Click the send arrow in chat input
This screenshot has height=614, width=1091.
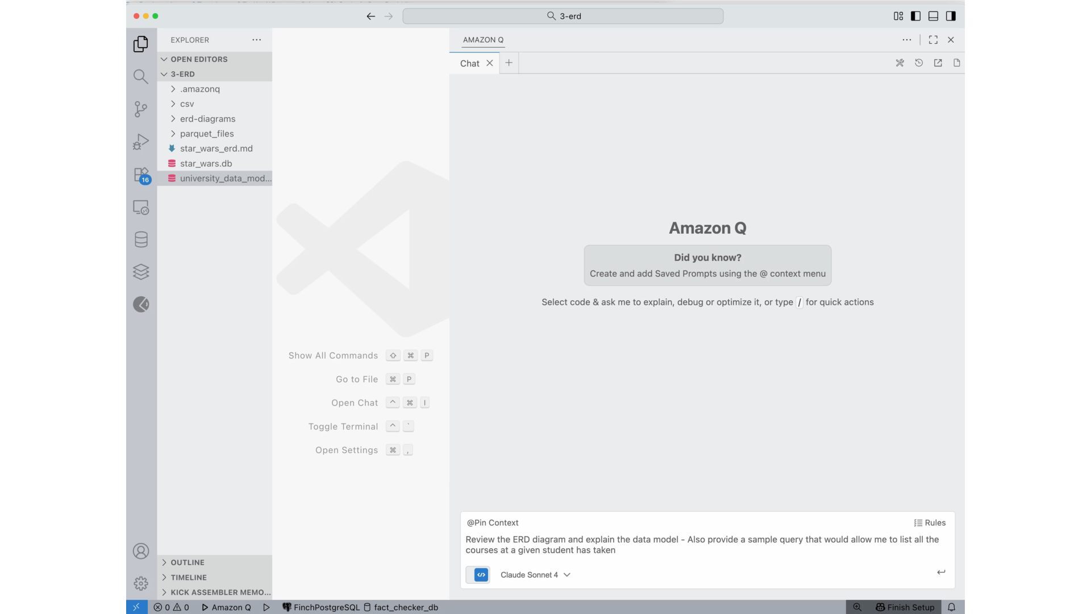click(x=941, y=572)
